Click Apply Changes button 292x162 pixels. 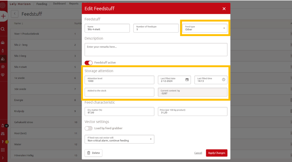217,153
